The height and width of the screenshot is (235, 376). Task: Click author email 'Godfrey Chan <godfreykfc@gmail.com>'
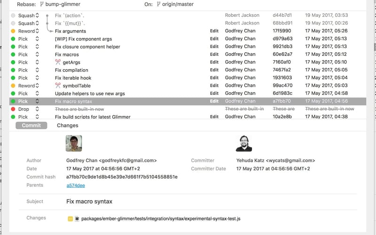[x=111, y=160]
